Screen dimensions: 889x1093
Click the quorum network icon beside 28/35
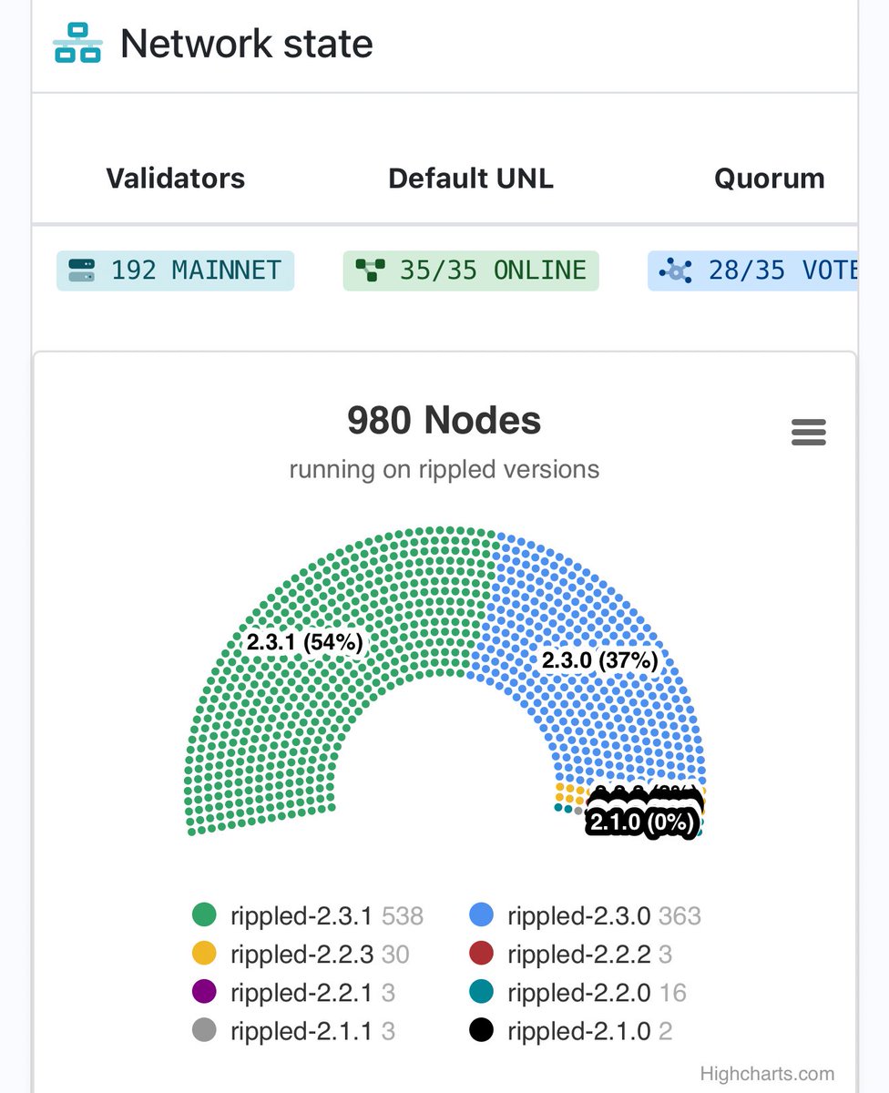click(676, 271)
